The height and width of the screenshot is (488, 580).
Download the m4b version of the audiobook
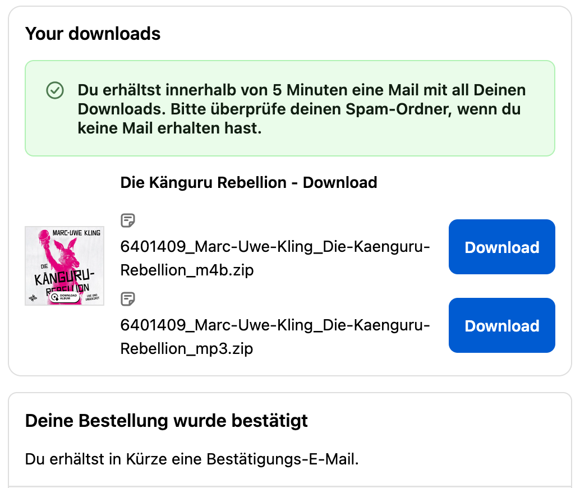[x=501, y=247]
